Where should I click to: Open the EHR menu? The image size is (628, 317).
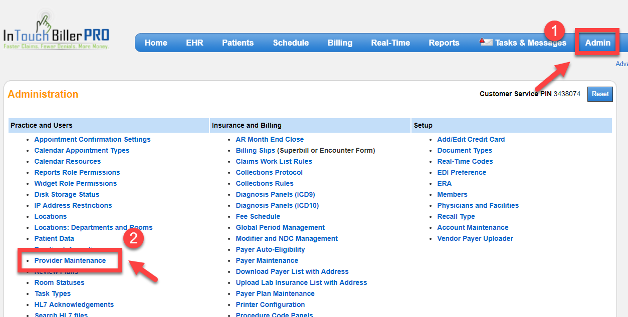click(194, 43)
